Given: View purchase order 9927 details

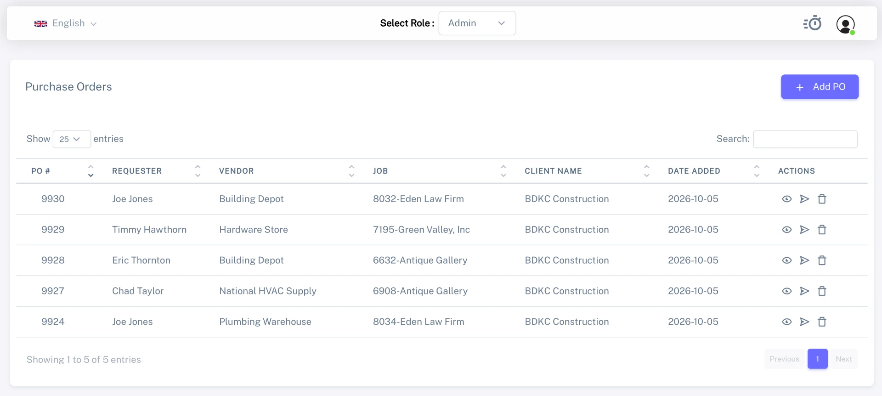Looking at the screenshot, I should (x=787, y=291).
